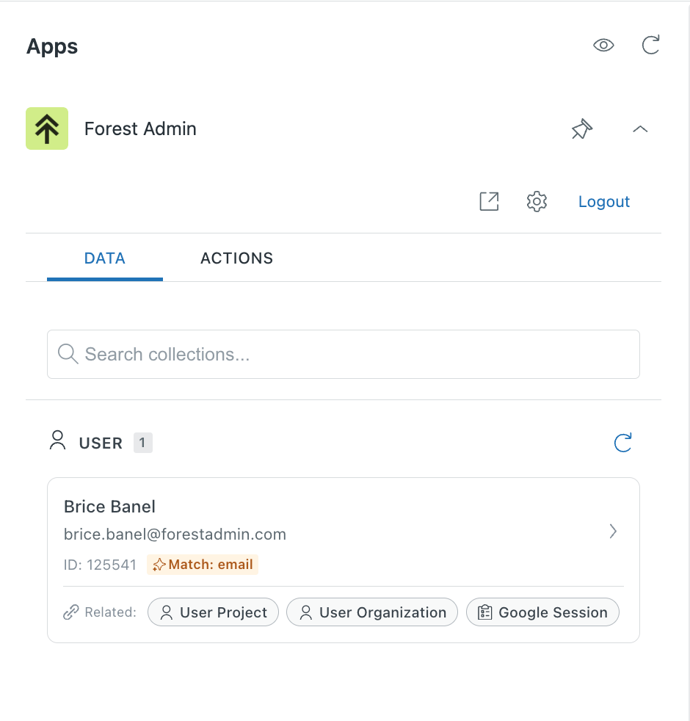Click the ID: 125541 text

(100, 565)
